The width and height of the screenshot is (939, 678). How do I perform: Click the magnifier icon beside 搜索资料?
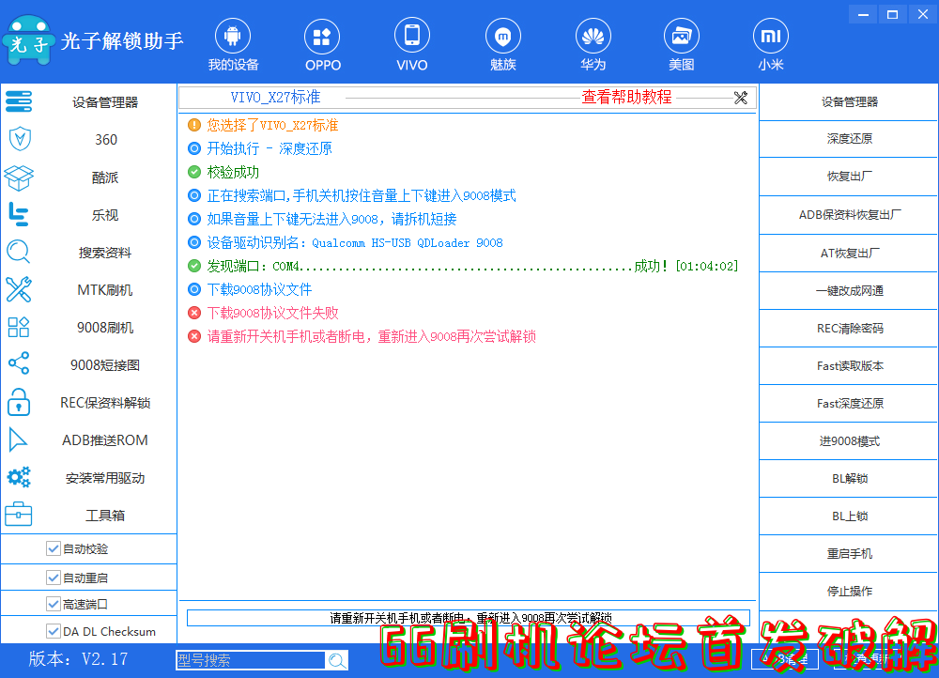19,253
